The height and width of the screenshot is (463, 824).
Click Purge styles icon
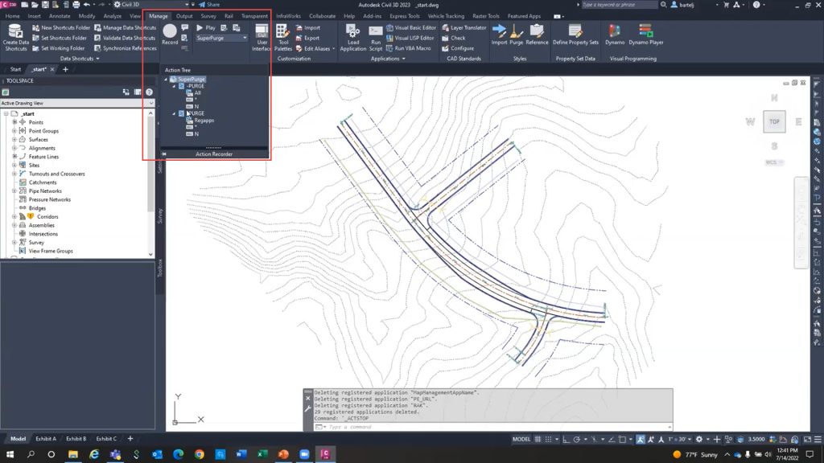516,35
